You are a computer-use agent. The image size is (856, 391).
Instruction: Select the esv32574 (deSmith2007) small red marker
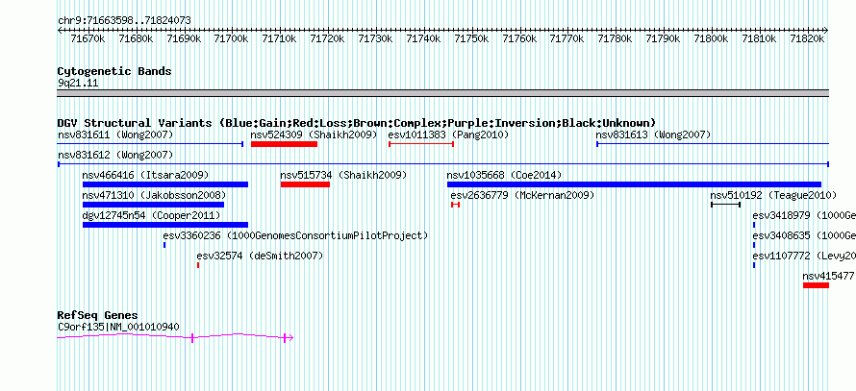198,265
